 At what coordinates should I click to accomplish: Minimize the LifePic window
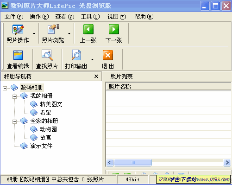click(x=205, y=6)
